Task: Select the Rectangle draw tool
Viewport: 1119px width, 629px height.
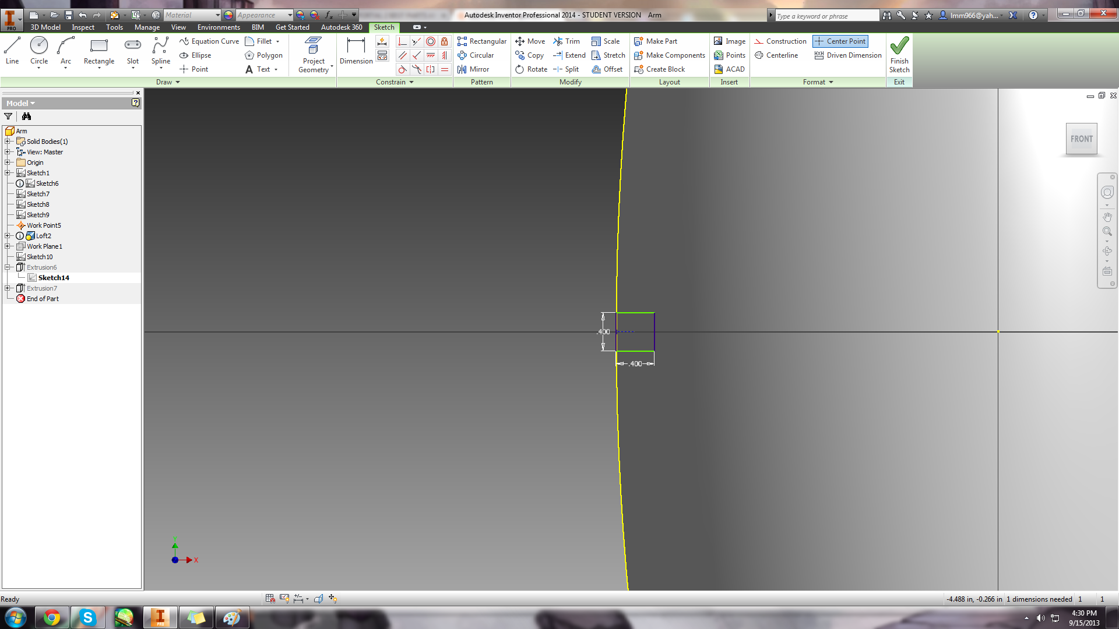Action: pyautogui.click(x=99, y=51)
